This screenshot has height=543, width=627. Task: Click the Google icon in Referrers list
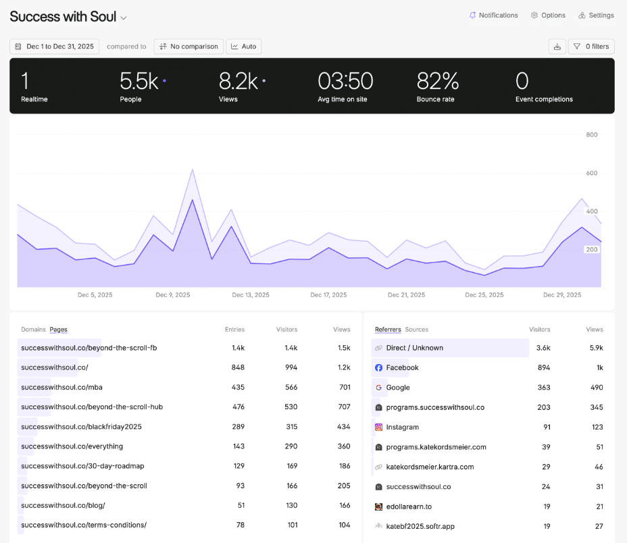[x=380, y=388]
